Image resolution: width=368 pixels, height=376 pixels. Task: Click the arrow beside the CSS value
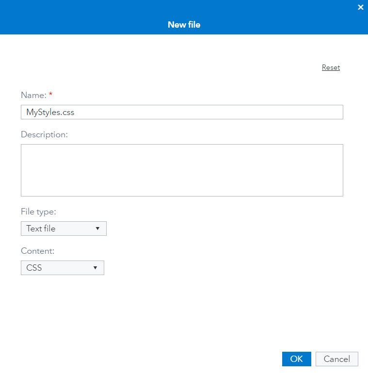click(95, 268)
